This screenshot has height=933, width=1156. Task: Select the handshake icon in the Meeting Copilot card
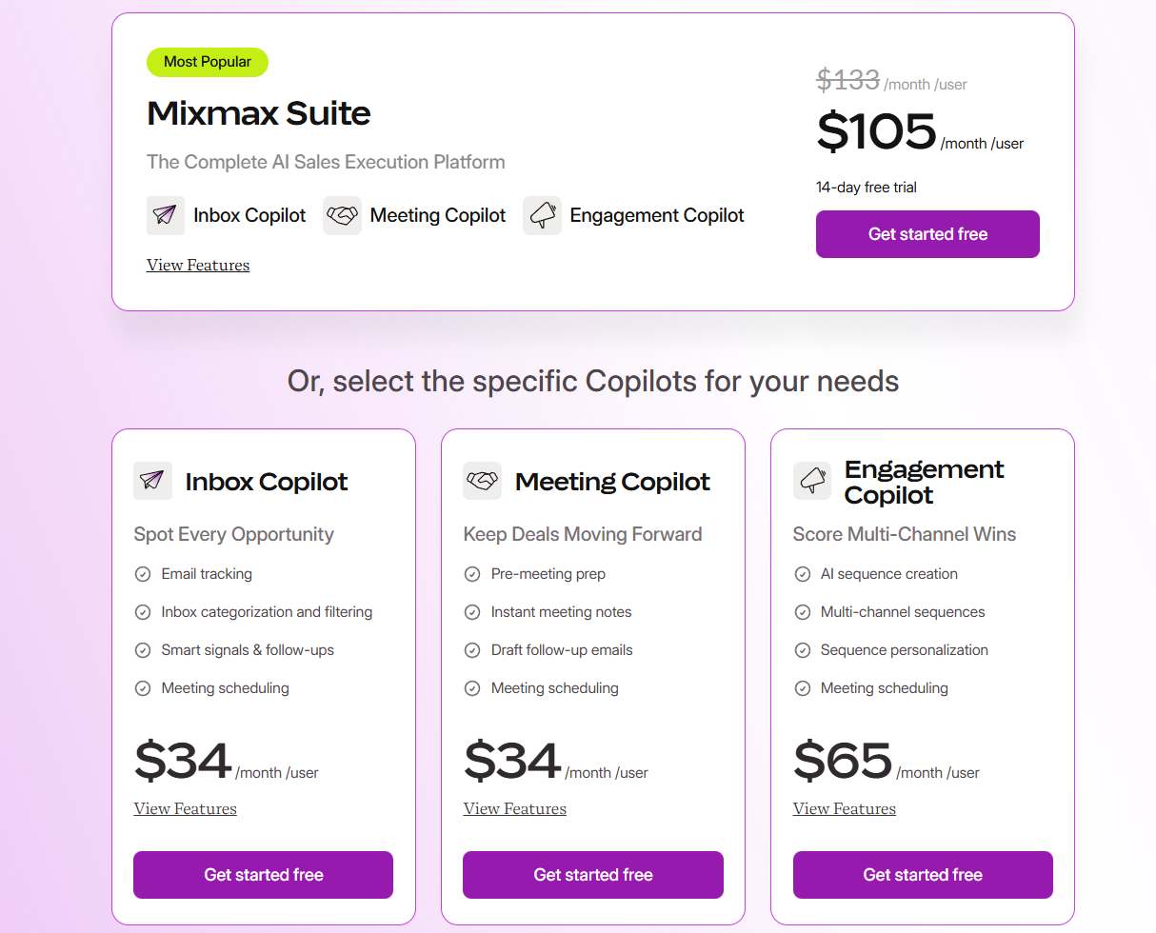pyautogui.click(x=482, y=481)
